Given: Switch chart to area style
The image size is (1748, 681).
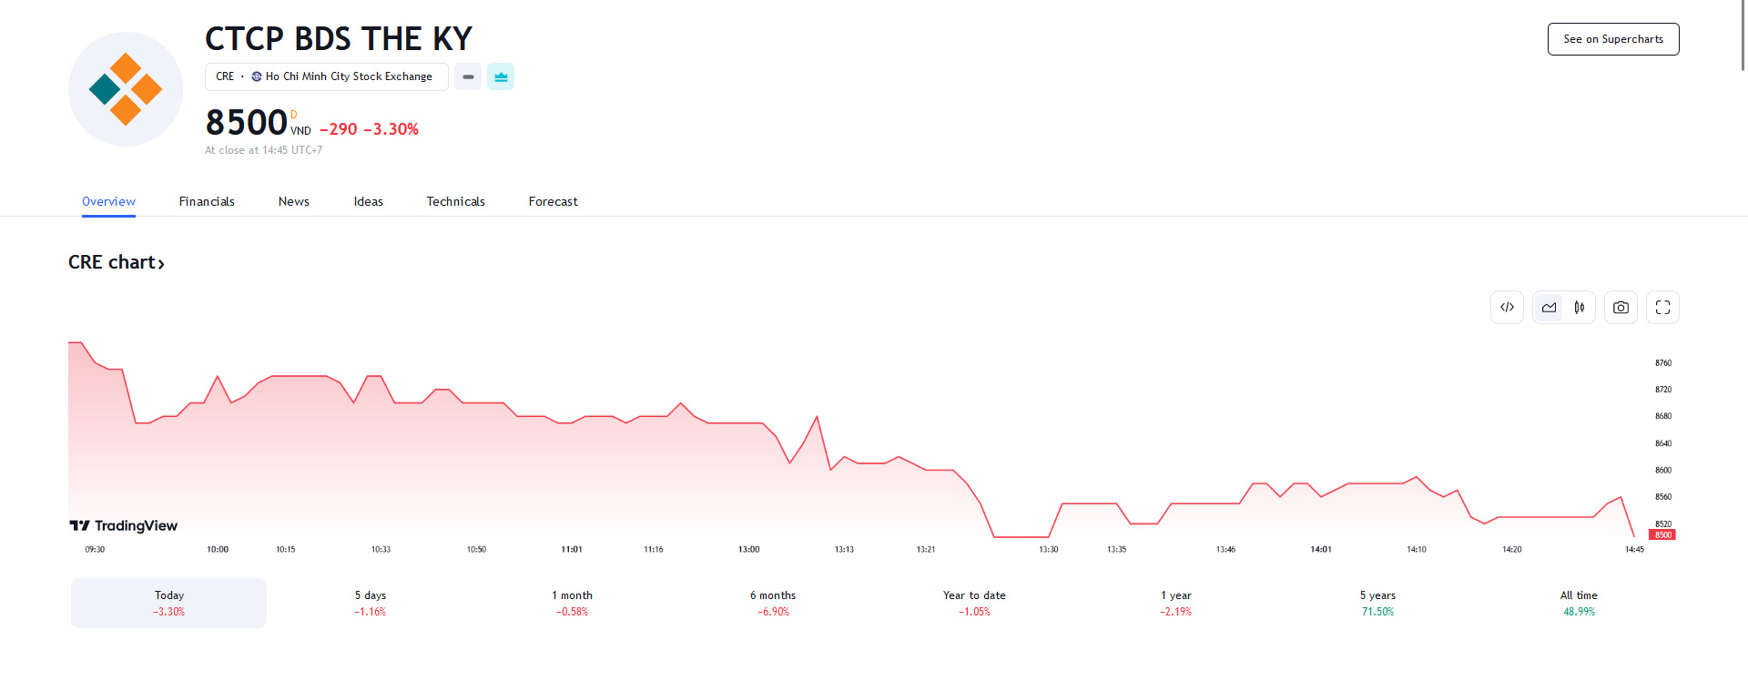Looking at the screenshot, I should 1549,308.
